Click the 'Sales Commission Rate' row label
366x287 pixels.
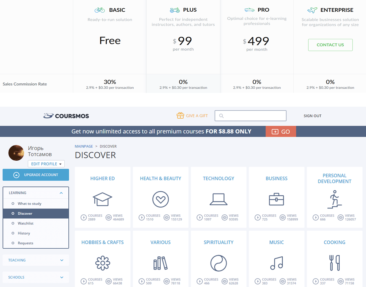25,84
